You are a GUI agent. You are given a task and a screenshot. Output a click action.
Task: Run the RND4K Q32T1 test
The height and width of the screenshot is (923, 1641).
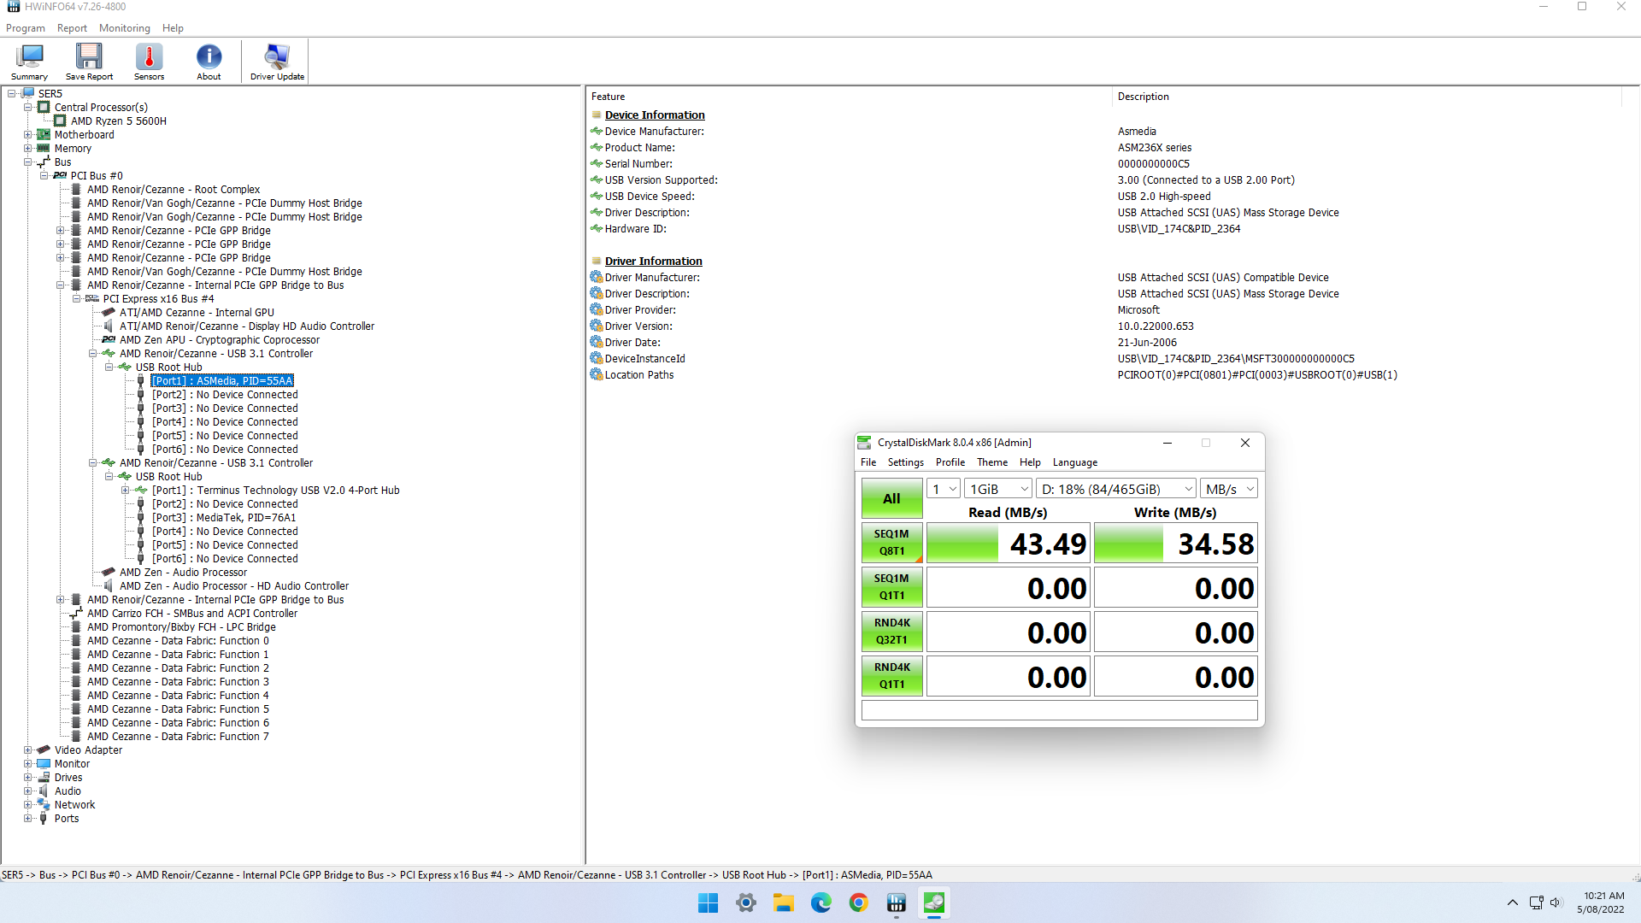pos(891,632)
